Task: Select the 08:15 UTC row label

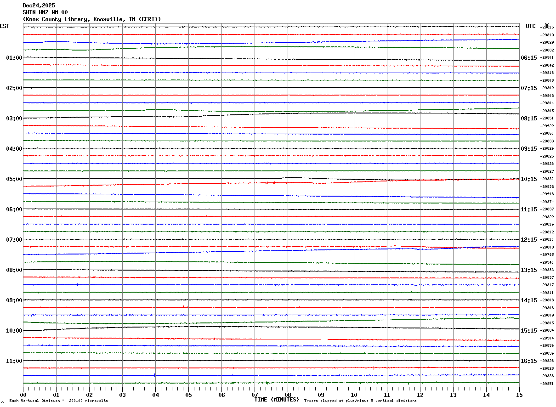Action: coord(529,119)
